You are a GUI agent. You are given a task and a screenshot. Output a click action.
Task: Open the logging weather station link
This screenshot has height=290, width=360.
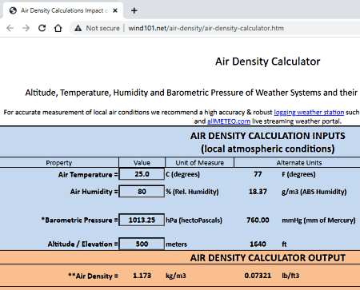click(x=309, y=113)
